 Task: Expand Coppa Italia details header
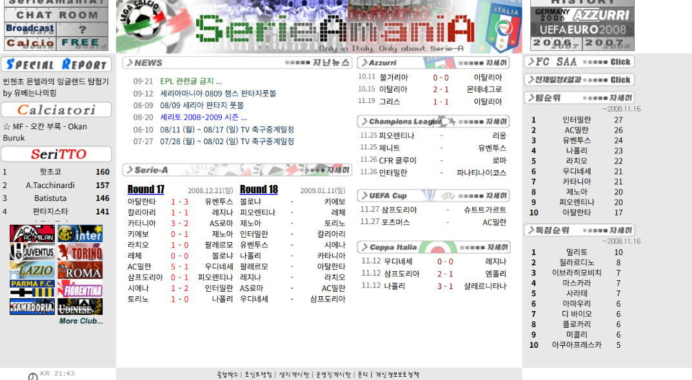click(433, 247)
